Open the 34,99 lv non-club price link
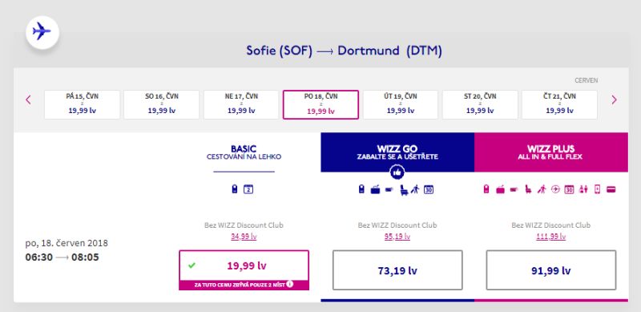This screenshot has width=641, height=312. (244, 237)
